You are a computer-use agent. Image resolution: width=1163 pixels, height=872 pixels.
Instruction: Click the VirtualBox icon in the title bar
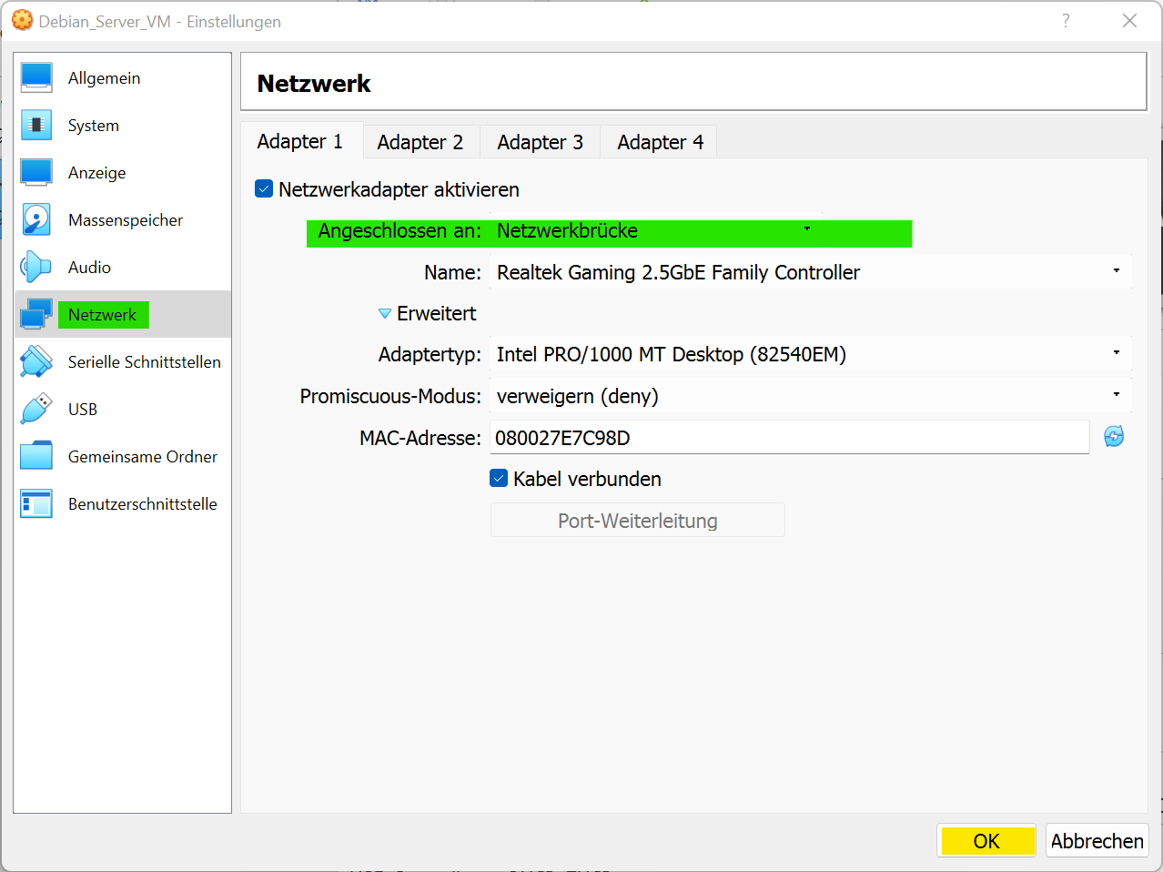click(x=22, y=20)
